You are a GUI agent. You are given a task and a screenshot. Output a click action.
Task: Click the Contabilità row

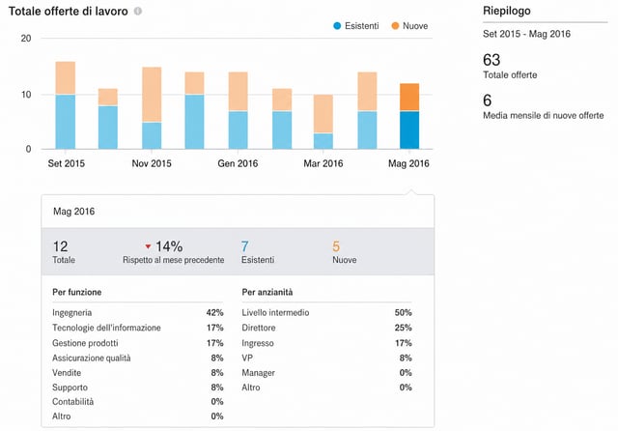pos(137,401)
